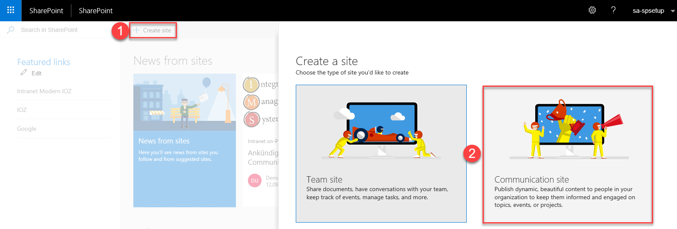Click the Create a site panel heading
This screenshot has height=229, width=677.
pos(327,61)
